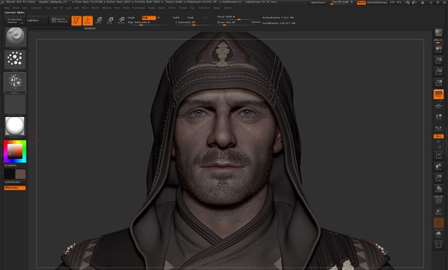Select the Move transform mode icon
This screenshot has height=270, width=448.
[x=99, y=20]
